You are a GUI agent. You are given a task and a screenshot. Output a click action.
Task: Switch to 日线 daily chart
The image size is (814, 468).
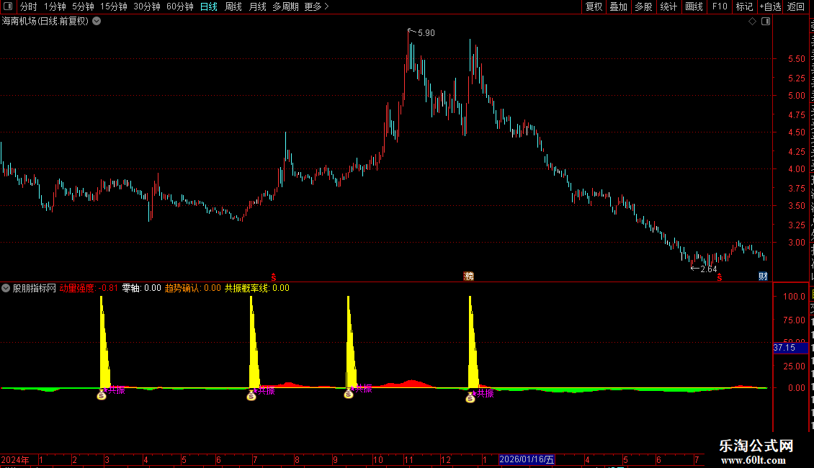click(209, 6)
